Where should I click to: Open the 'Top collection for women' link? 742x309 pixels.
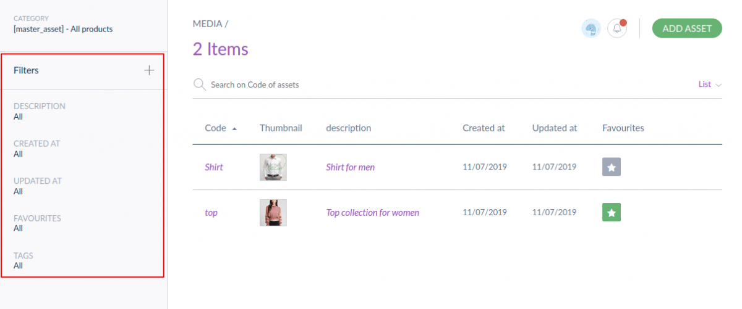click(x=373, y=213)
